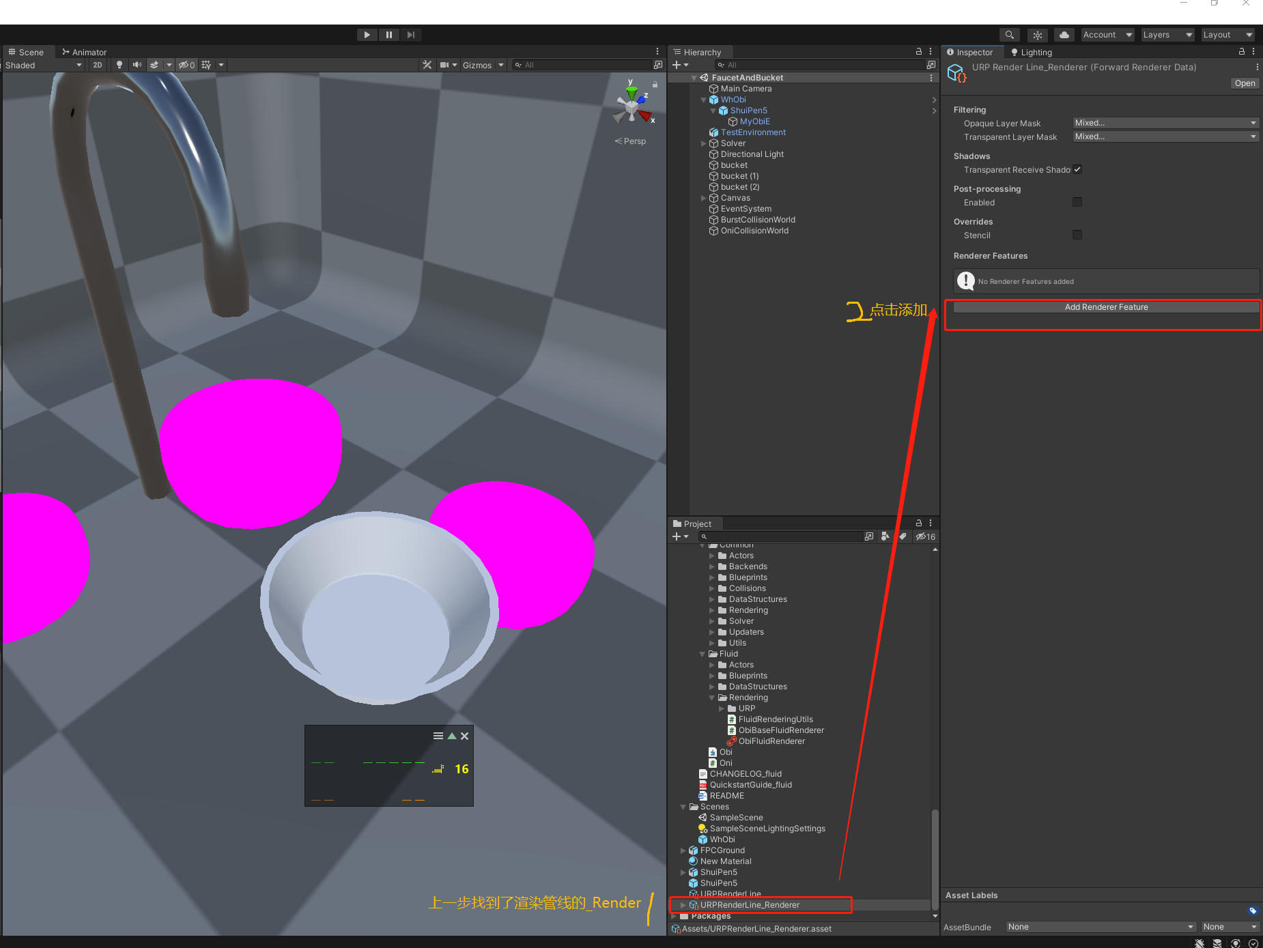Expand the WhObi hierarchy item
This screenshot has height=948, width=1263.
tap(704, 99)
